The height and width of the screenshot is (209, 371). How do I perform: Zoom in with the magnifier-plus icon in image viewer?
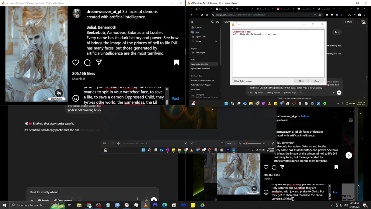[x=264, y=143]
